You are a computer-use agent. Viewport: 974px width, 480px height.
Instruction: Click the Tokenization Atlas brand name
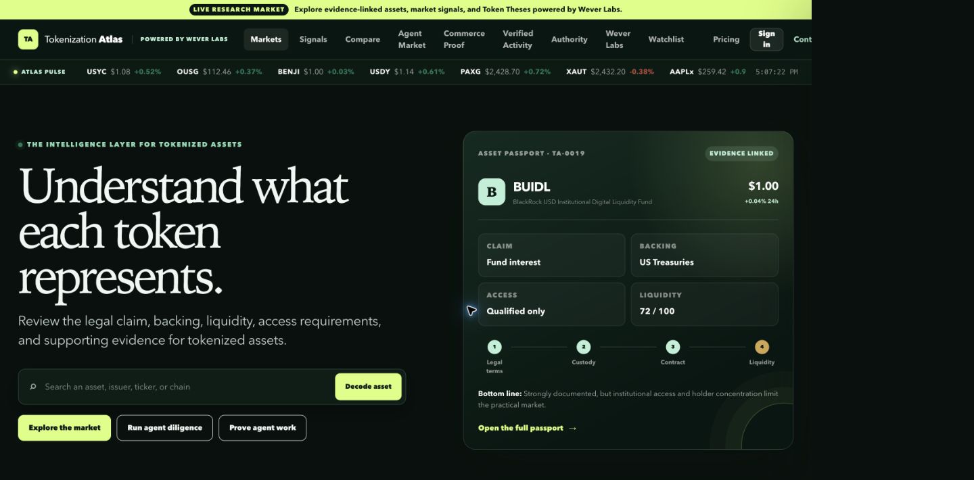click(84, 39)
